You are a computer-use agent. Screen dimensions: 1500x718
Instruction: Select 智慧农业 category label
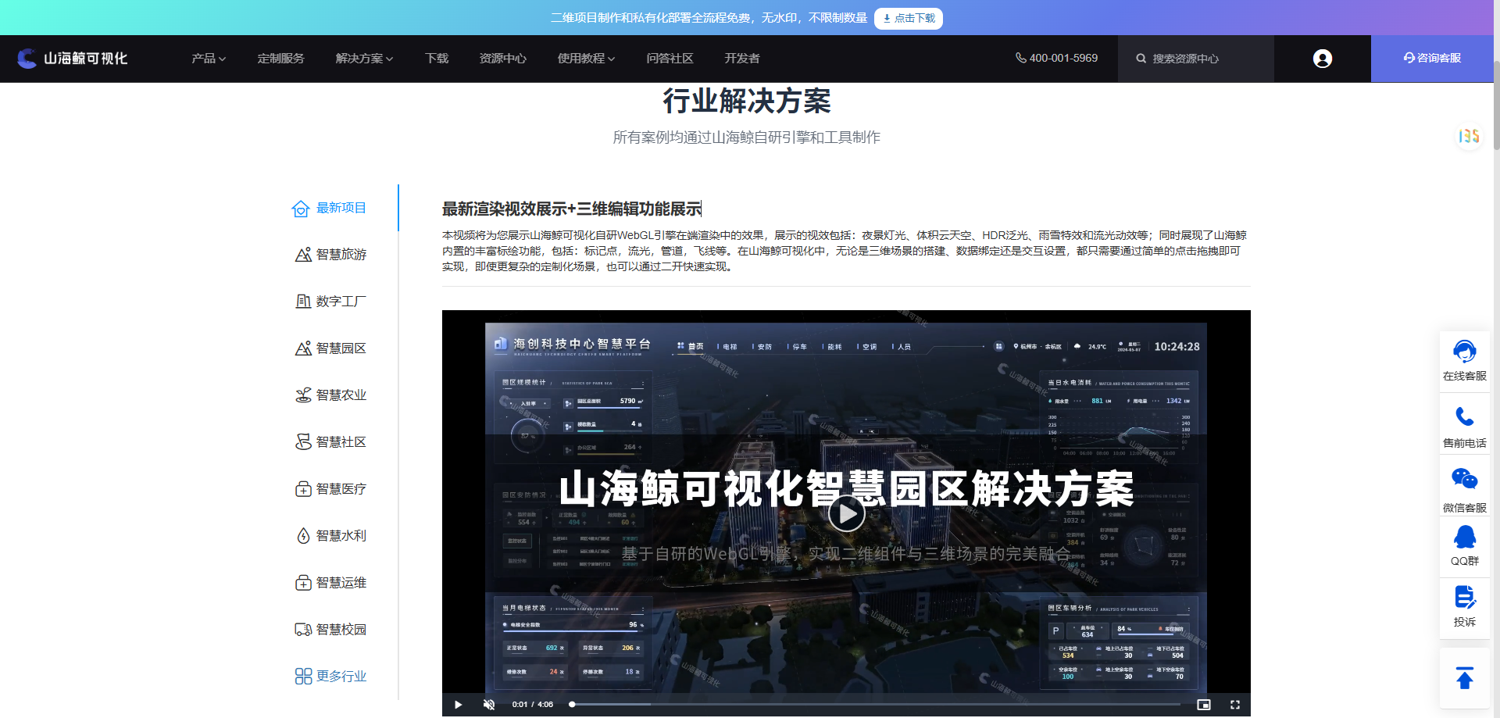click(x=341, y=395)
